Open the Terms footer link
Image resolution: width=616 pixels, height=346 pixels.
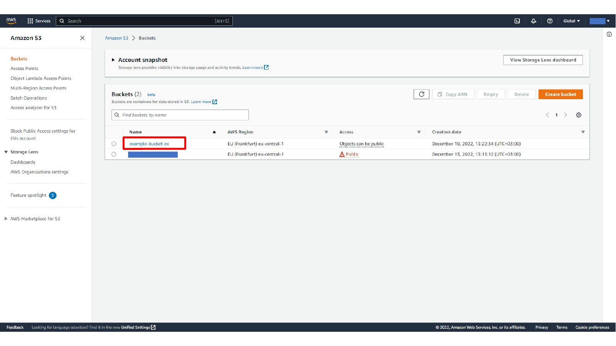click(x=562, y=328)
